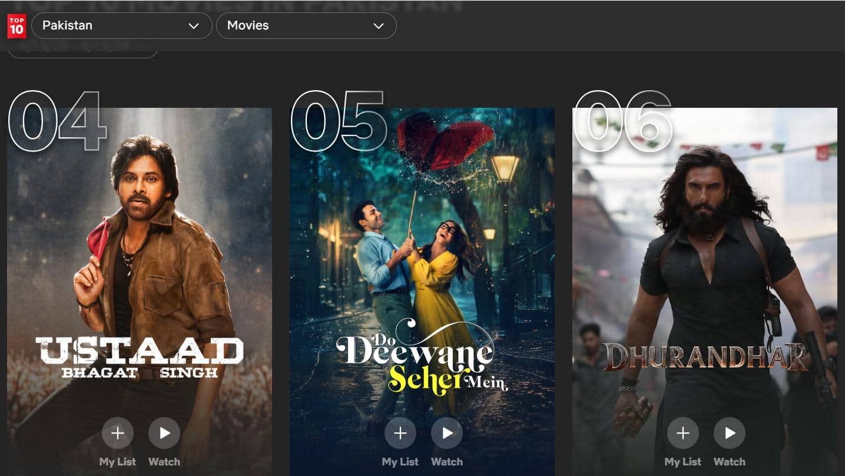Expand the Movies category dropdown

pyautogui.click(x=306, y=26)
